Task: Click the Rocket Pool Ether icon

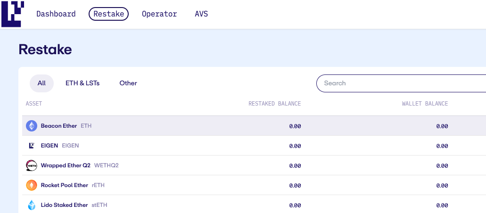Action: (x=32, y=185)
